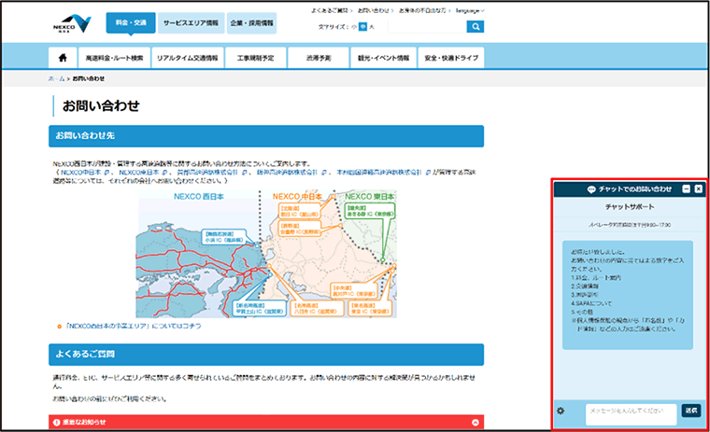Screen dimensions: 710x432
Task: Open the NEXCO西日本の事業エリア link
Action: (134, 327)
